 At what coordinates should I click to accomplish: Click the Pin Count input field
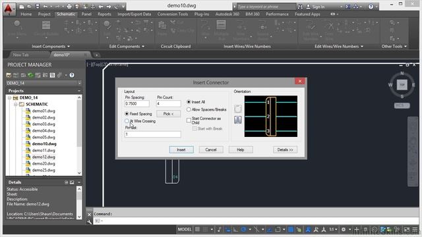tap(169, 103)
